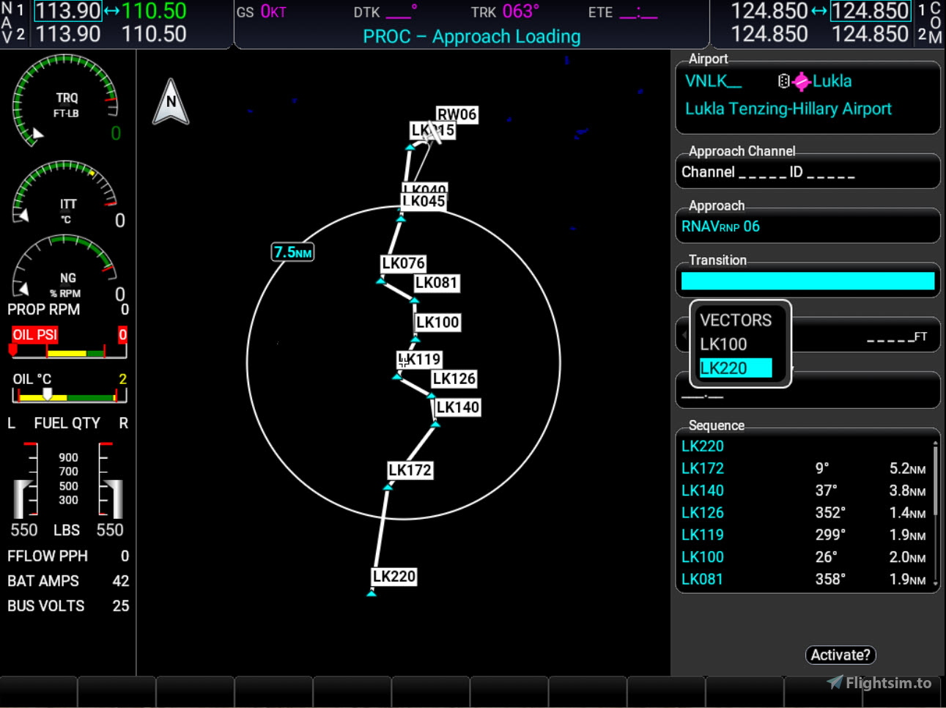Choose VECTORS from the Transition options
This screenshot has width=946, height=708.
pos(736,320)
